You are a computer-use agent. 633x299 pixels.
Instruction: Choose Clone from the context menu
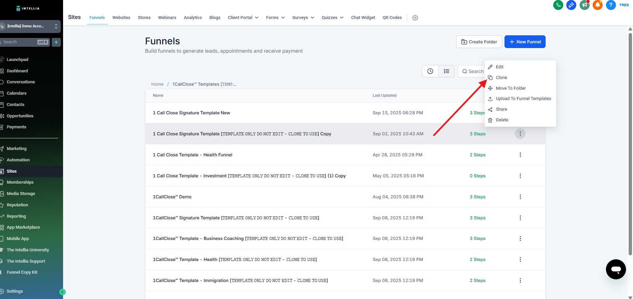520,78
